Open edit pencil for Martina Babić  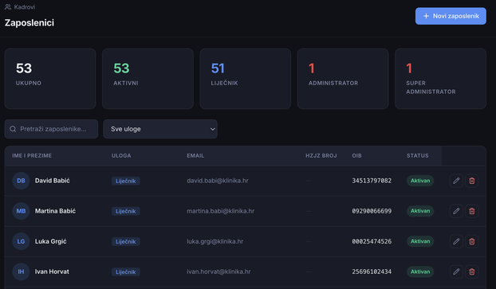(x=456, y=211)
